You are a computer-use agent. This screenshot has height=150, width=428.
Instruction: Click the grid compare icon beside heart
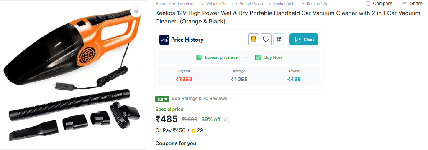pos(279,40)
